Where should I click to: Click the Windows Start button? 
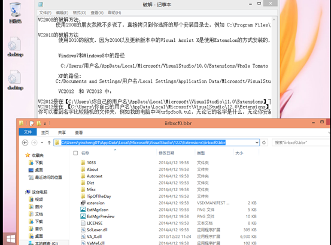10,239
